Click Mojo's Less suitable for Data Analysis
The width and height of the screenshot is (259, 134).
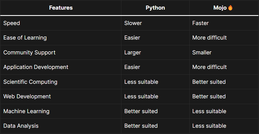click(x=209, y=126)
